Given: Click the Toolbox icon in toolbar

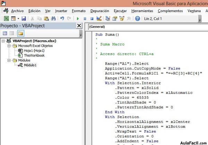Looking at the screenshot, I should [x=129, y=19].
